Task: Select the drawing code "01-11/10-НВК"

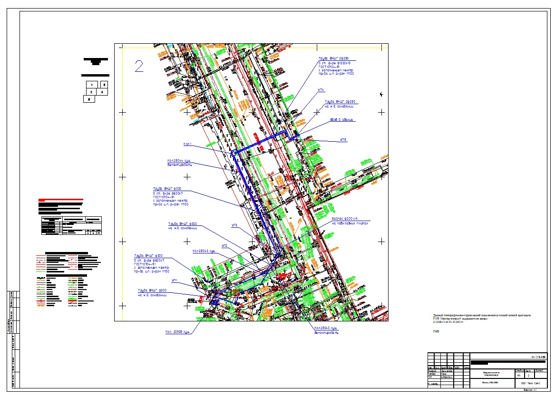Action: point(538,357)
